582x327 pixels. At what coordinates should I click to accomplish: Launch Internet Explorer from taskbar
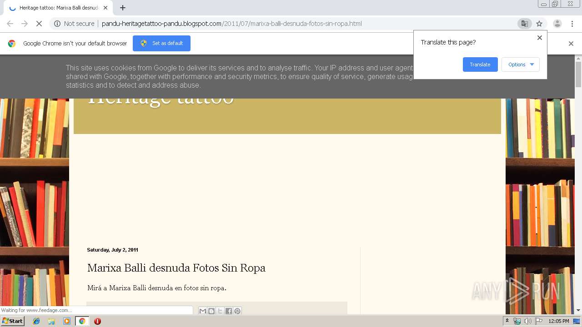click(x=36, y=321)
